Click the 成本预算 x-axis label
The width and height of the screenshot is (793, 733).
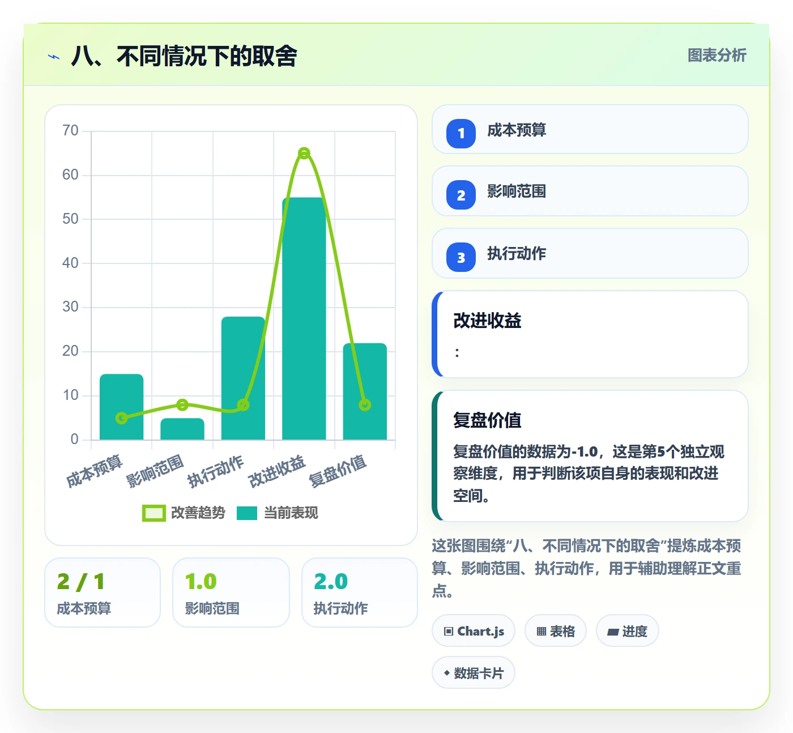click(x=95, y=471)
